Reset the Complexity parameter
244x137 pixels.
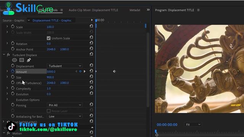91,88
